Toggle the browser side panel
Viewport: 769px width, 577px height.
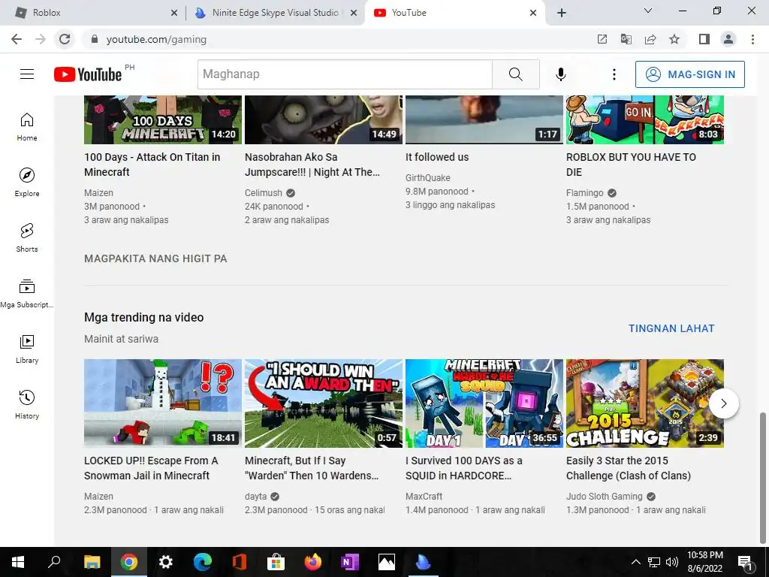click(704, 39)
